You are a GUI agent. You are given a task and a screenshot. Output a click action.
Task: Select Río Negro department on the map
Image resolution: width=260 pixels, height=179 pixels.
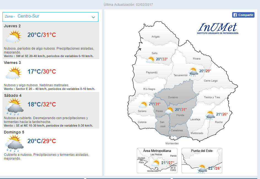(x=149, y=89)
